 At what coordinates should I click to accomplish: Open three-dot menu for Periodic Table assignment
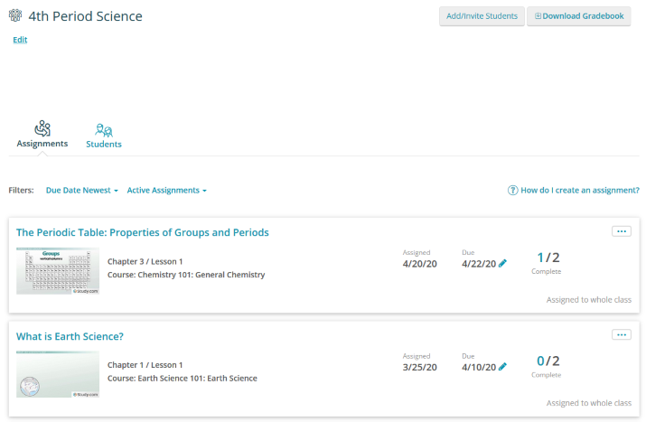click(621, 231)
